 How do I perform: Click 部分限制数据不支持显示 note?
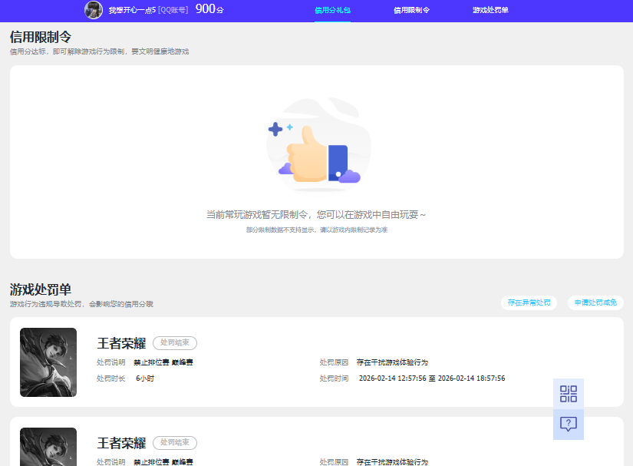pyautogui.click(x=316, y=230)
